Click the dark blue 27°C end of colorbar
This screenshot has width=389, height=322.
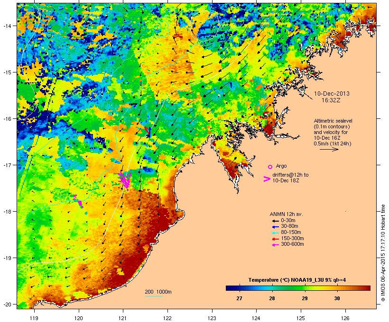coord(233,288)
